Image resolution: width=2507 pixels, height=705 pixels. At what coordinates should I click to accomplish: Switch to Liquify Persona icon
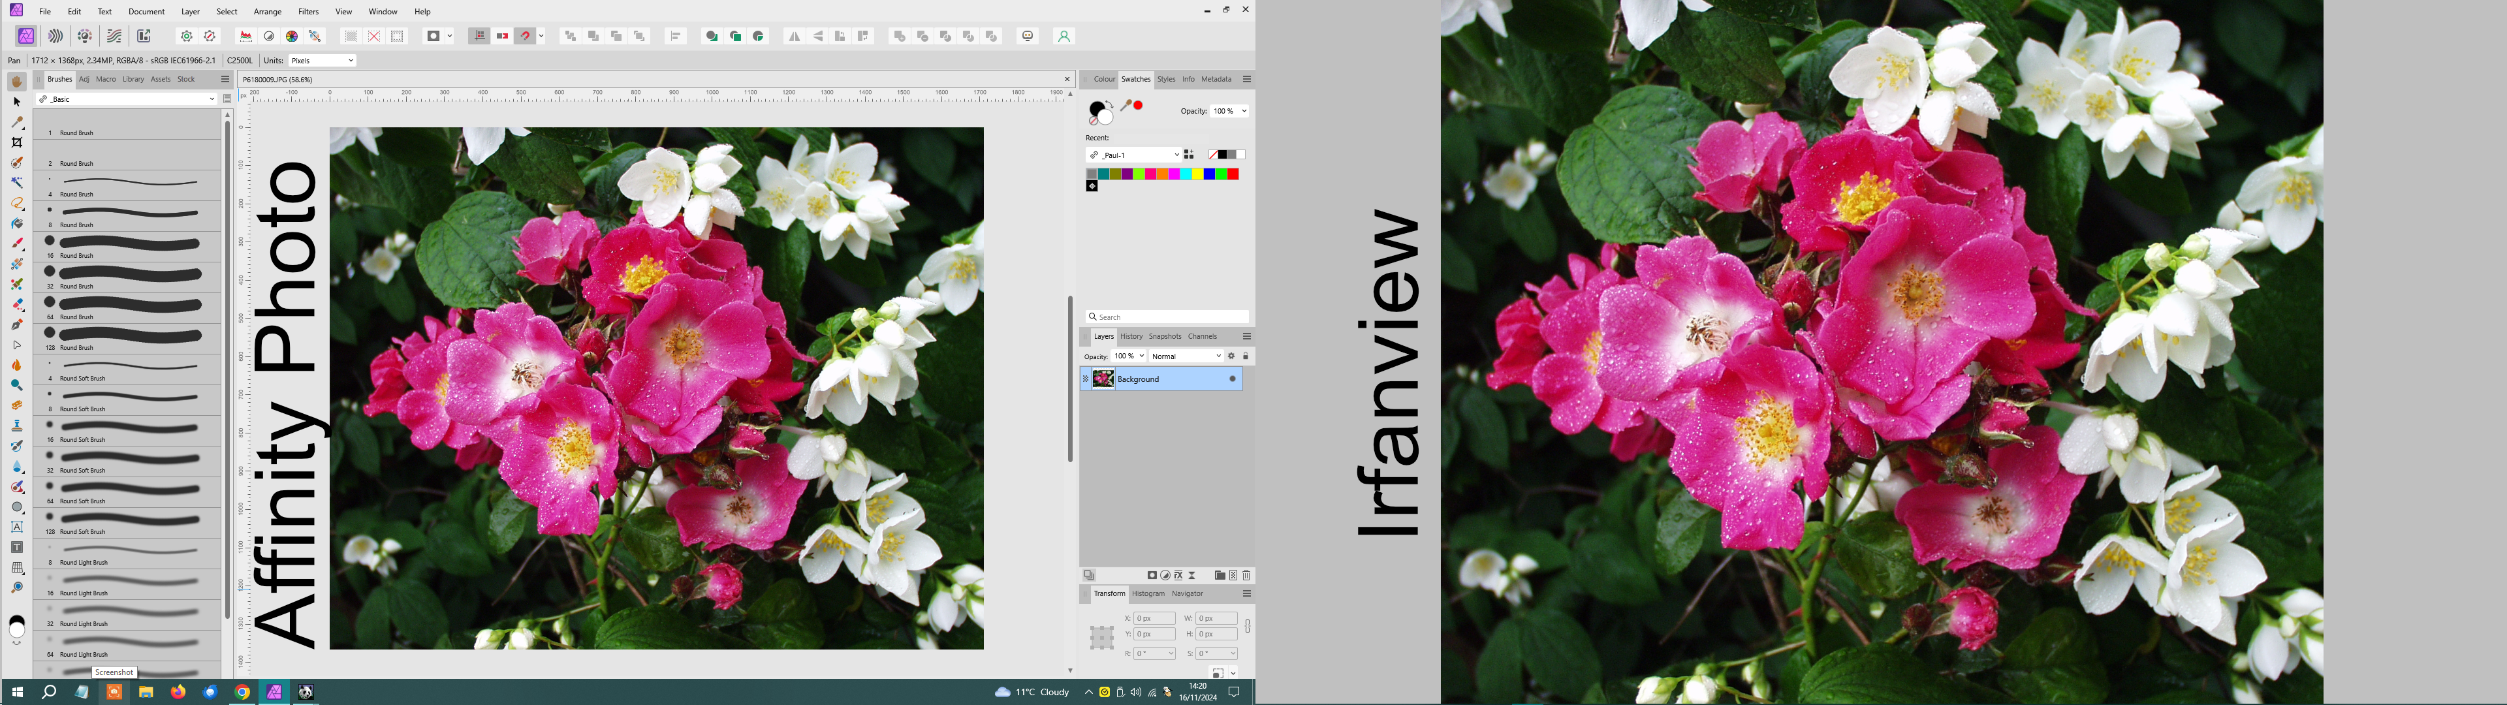[55, 36]
